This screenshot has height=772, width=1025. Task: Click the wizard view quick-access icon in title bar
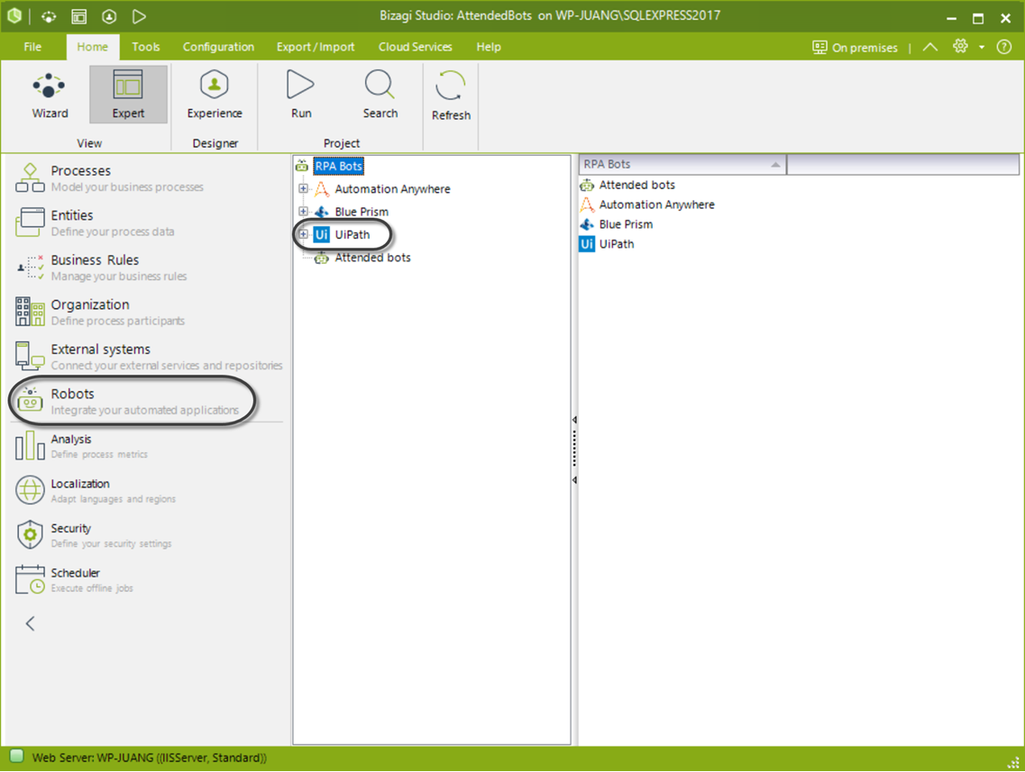click(x=49, y=16)
